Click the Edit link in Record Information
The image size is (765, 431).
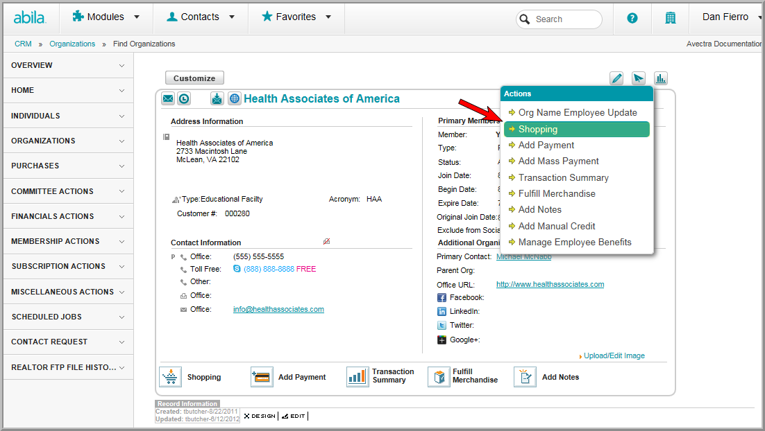coord(294,416)
